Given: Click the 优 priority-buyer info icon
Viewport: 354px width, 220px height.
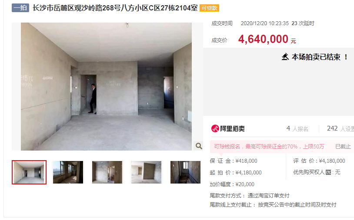Looking at the screenshot, I should (328, 173).
